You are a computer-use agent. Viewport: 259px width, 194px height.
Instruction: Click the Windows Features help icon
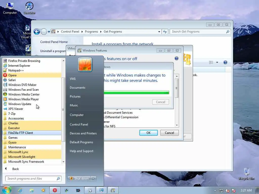tap(177, 58)
